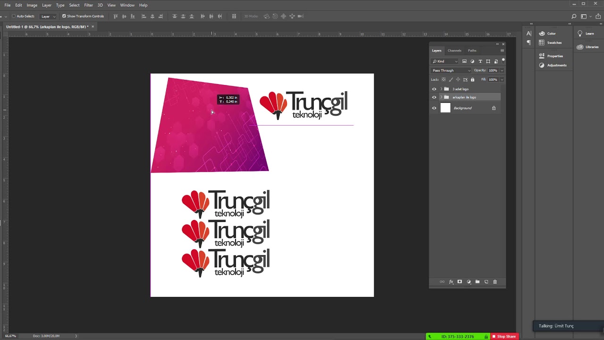
Task: Click the Background layer thumbnail
Action: (x=445, y=108)
